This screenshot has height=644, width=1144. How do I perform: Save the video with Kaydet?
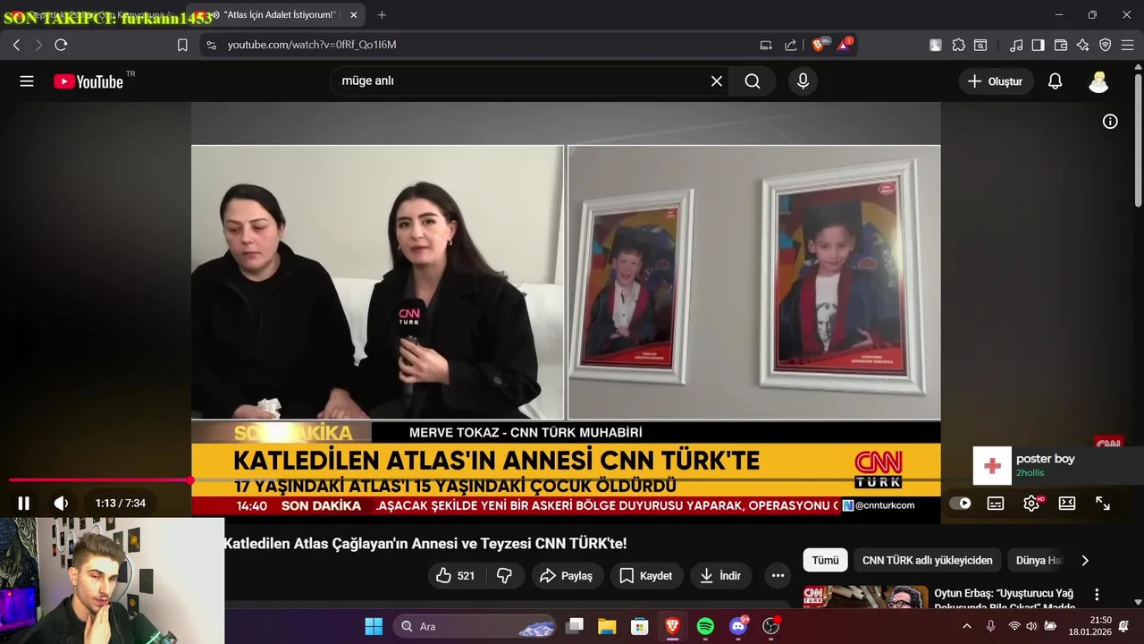[646, 576]
